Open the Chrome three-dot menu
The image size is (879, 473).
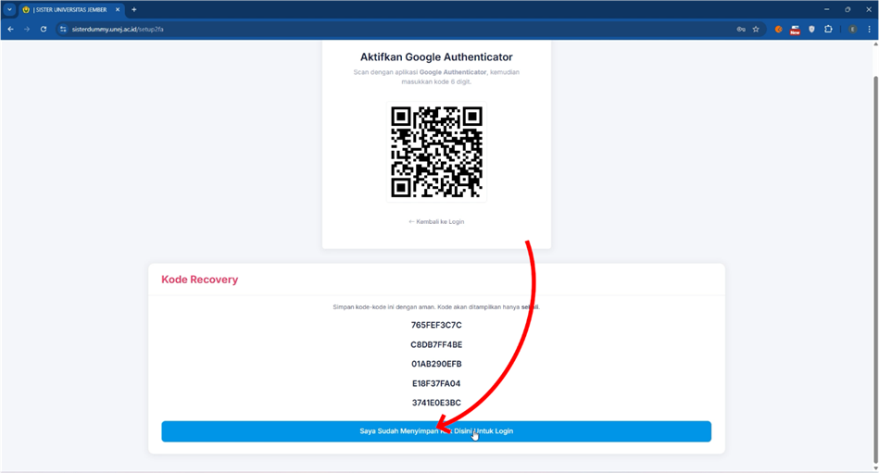pos(869,29)
